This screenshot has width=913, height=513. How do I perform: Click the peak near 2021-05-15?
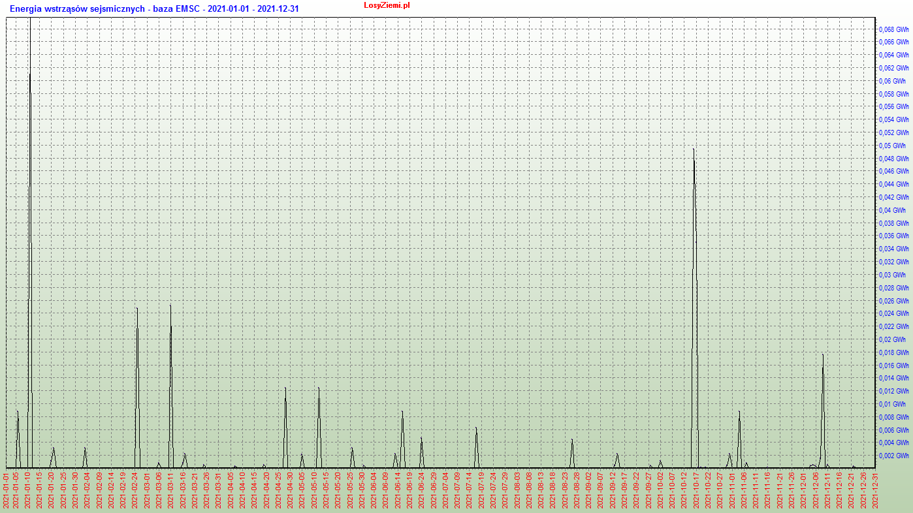click(x=319, y=390)
